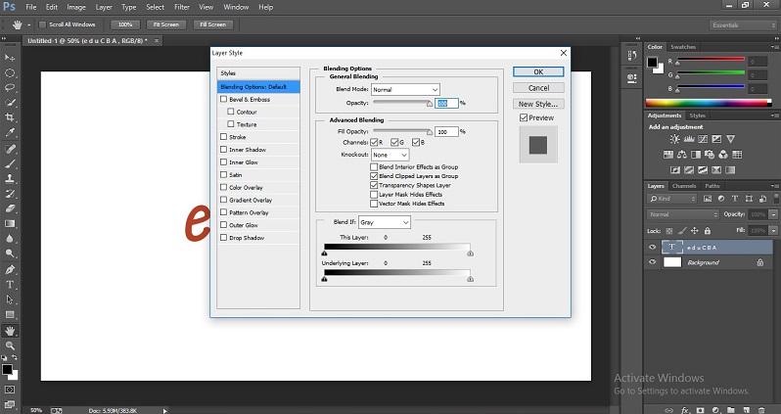781x414 pixels.
Task: Select the Horizontal Type tool
Action: tap(10, 284)
